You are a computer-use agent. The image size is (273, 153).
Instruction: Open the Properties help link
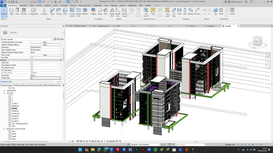point(6,81)
